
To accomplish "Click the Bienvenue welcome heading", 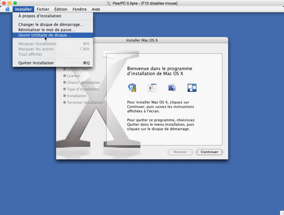I will [x=160, y=71].
